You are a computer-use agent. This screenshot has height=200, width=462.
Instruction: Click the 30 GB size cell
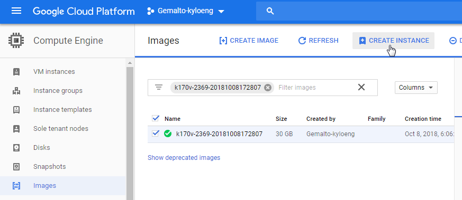[284, 134]
